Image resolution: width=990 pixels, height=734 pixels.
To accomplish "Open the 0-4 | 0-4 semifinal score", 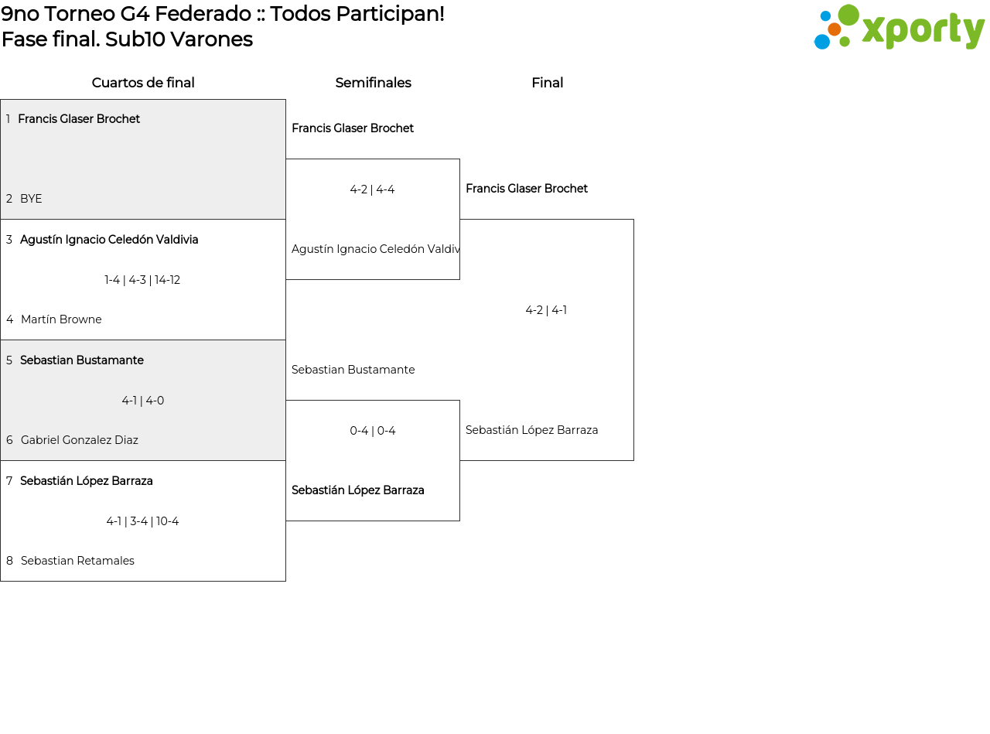I will [x=372, y=431].
